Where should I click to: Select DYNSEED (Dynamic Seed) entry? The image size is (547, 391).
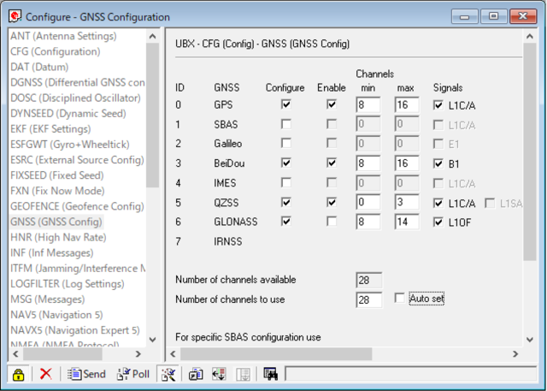click(x=68, y=114)
